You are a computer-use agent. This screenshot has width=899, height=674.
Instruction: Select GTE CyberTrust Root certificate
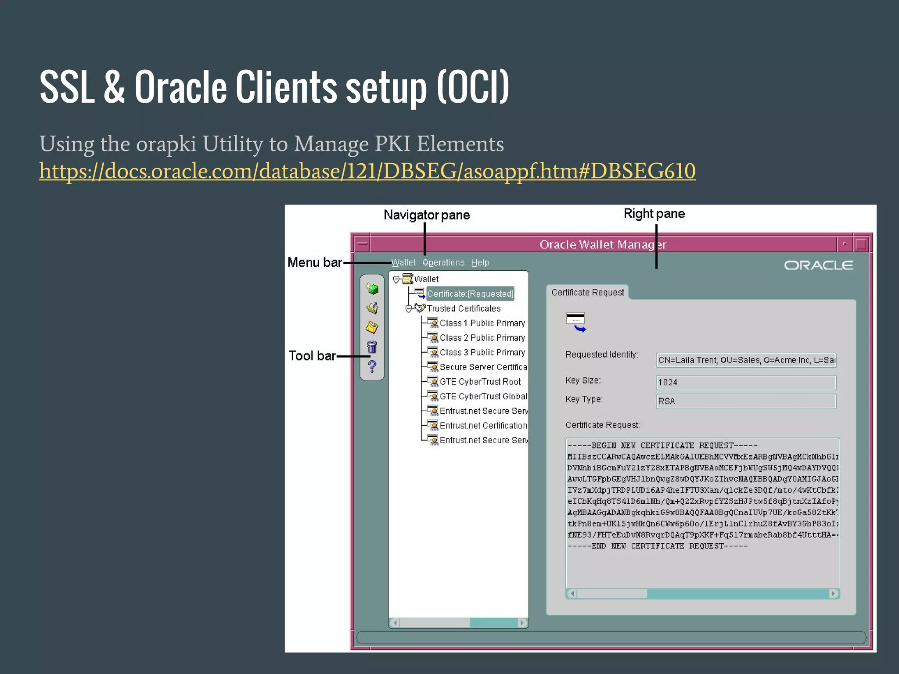click(x=480, y=382)
